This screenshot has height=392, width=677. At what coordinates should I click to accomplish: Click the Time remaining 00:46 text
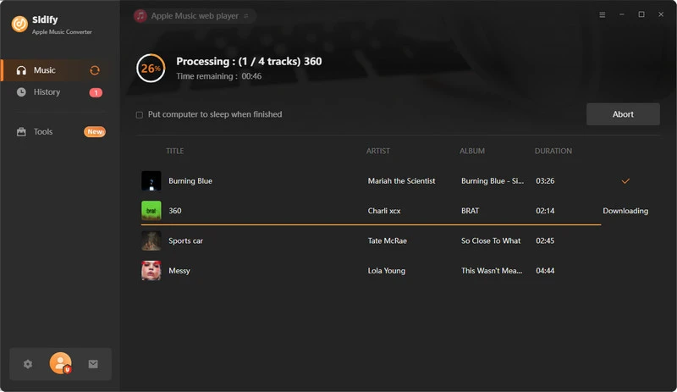218,76
